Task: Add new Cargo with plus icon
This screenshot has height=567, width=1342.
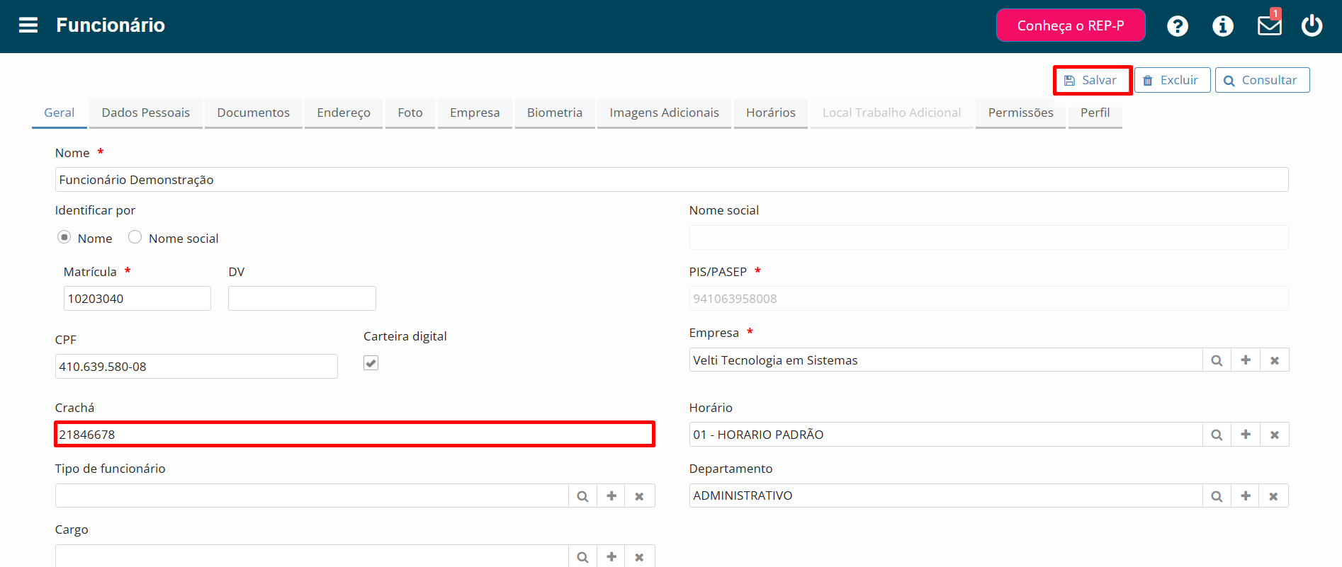Action: point(611,557)
